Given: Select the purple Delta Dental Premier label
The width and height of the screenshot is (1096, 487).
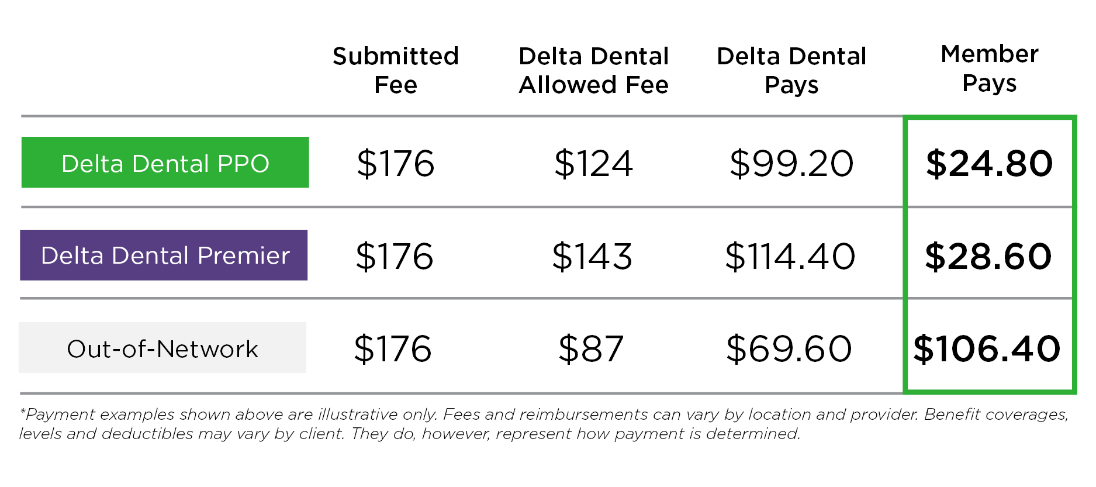Looking at the screenshot, I should coord(164,255).
